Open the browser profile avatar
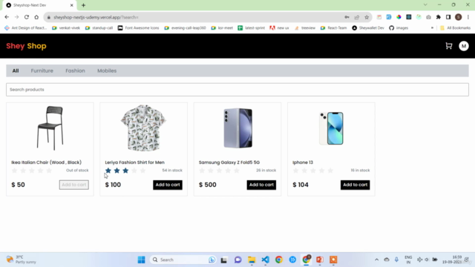 coord(459,17)
